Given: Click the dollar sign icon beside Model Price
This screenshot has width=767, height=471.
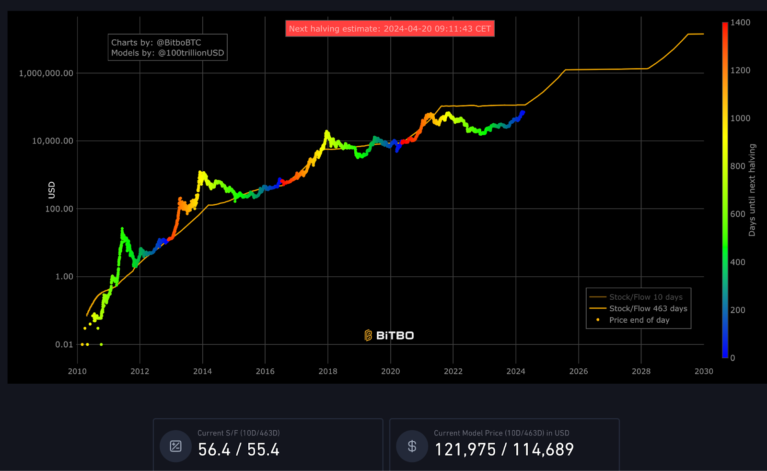Looking at the screenshot, I should point(412,446).
